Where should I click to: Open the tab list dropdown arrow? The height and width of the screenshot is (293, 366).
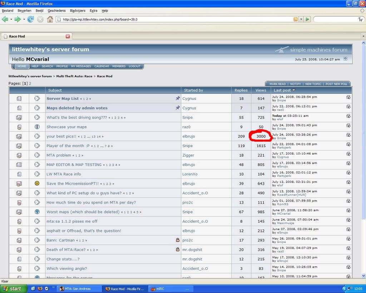(363, 36)
